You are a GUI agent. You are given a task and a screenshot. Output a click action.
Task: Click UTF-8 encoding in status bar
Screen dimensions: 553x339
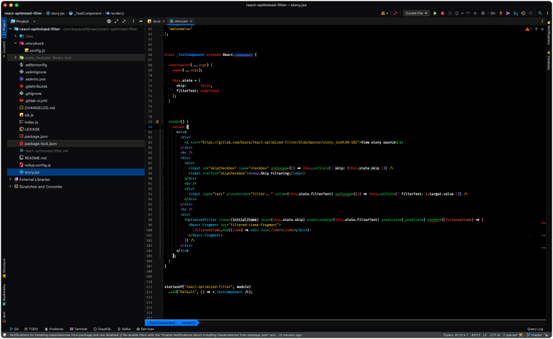(495, 335)
